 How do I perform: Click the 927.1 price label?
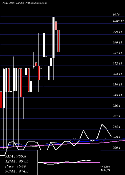116,116
